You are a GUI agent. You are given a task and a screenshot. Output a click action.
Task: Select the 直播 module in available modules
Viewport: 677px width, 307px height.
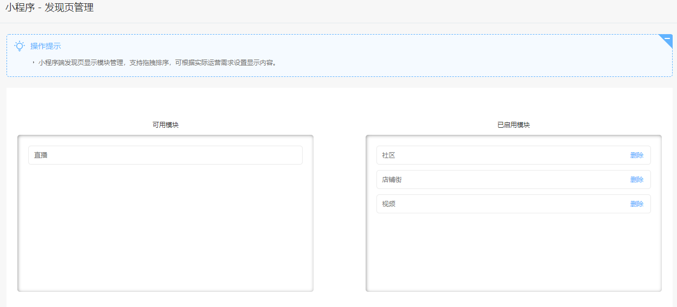(x=165, y=155)
